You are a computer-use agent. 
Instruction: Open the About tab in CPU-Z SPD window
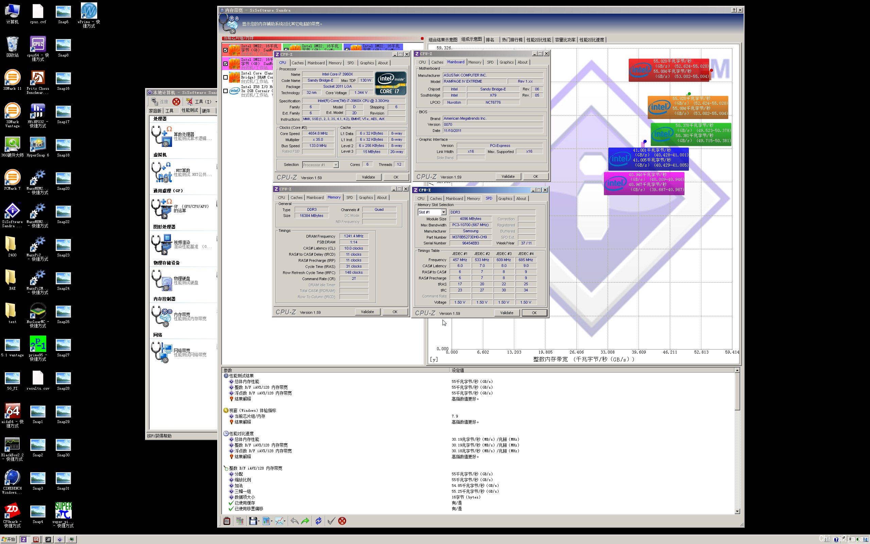coord(521,199)
